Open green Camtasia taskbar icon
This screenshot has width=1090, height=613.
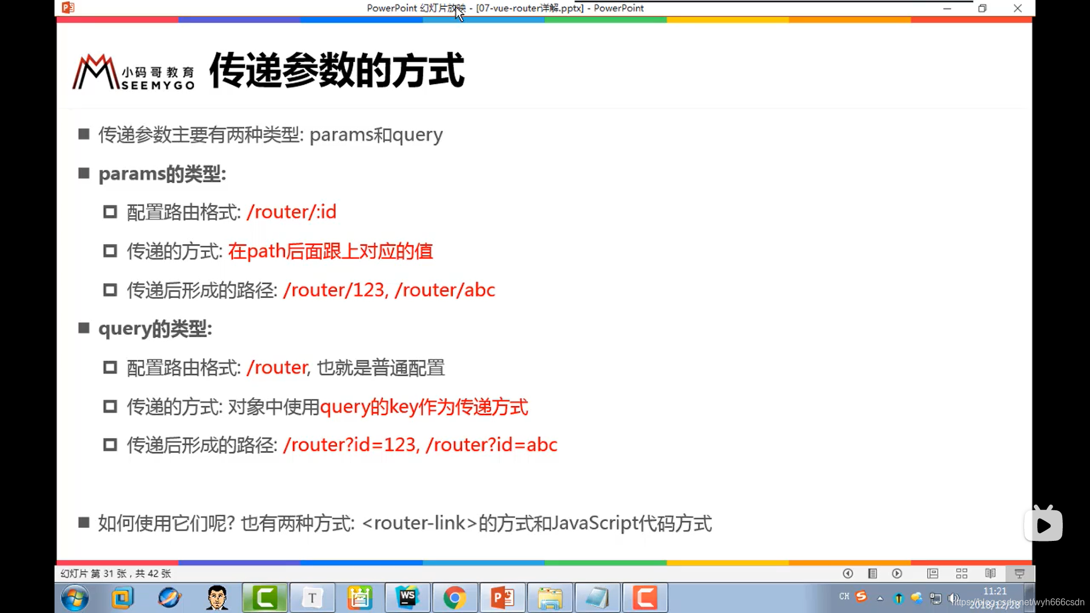[265, 598]
